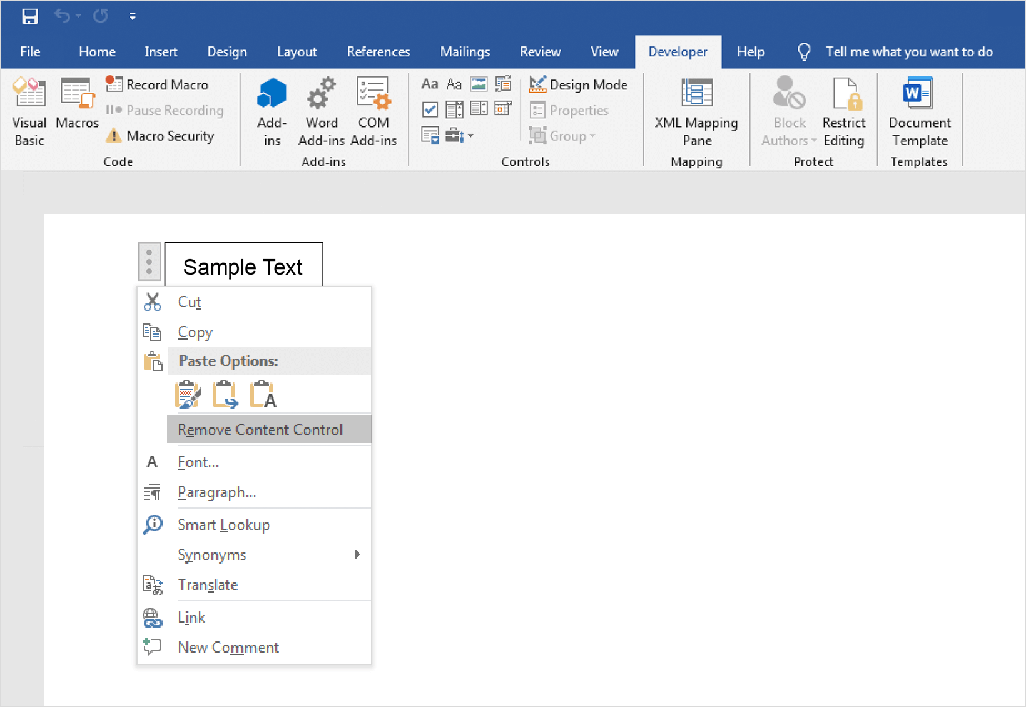Insert Date Picker content control
Viewport: 1026px width, 707px height.
click(504, 109)
